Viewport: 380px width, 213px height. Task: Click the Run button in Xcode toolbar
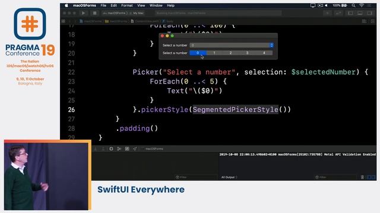pyautogui.click(x=83, y=13)
